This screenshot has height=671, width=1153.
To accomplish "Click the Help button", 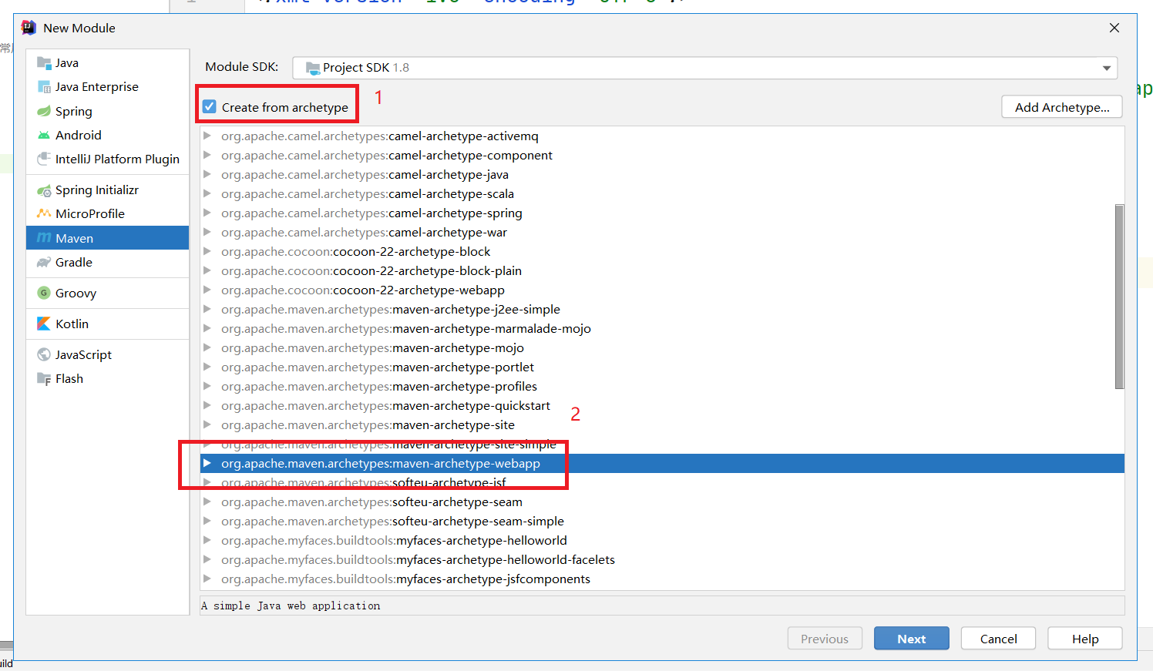I will tap(1085, 639).
